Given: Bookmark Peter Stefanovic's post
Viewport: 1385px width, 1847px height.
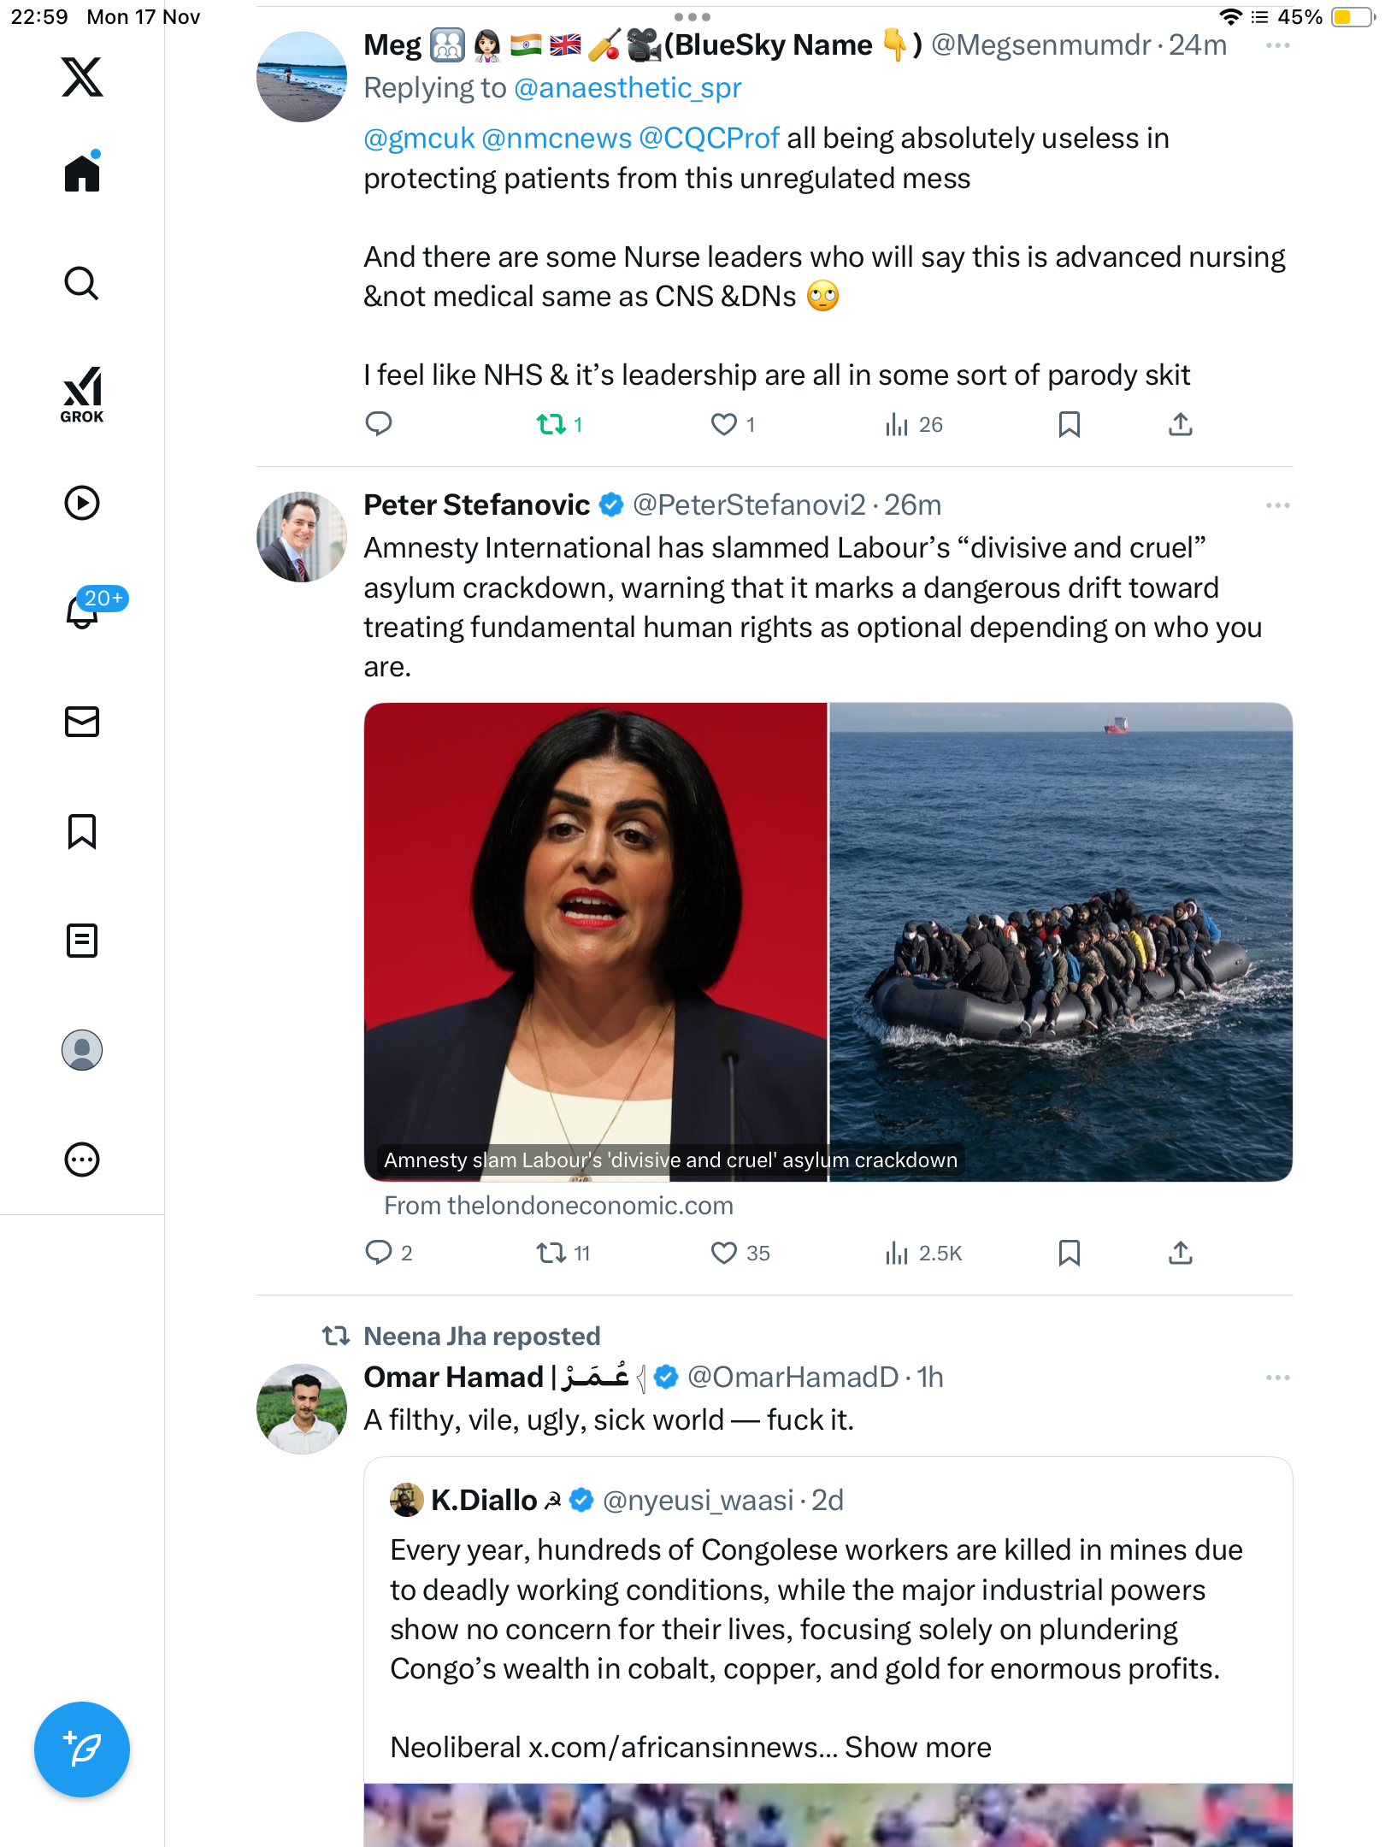Looking at the screenshot, I should coord(1069,1253).
